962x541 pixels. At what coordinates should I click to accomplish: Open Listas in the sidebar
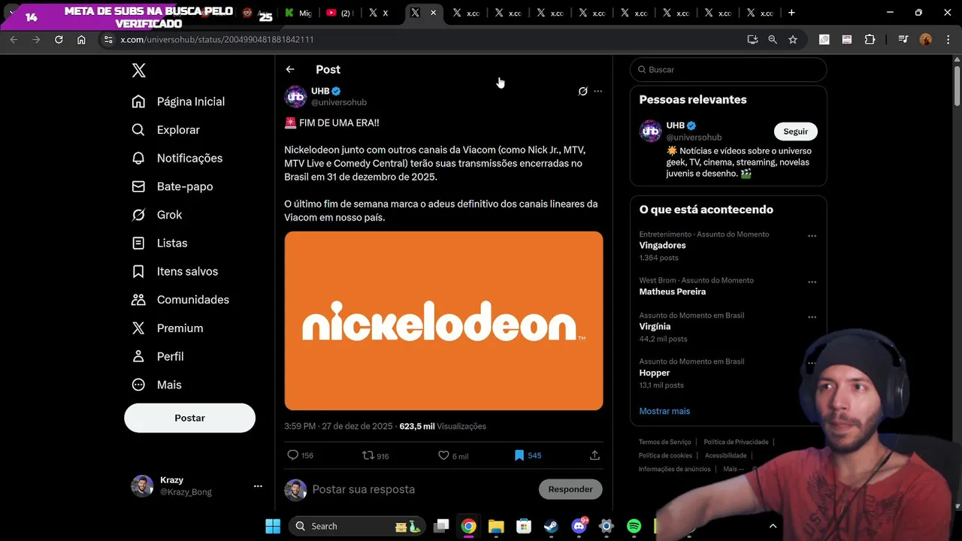pyautogui.click(x=159, y=243)
